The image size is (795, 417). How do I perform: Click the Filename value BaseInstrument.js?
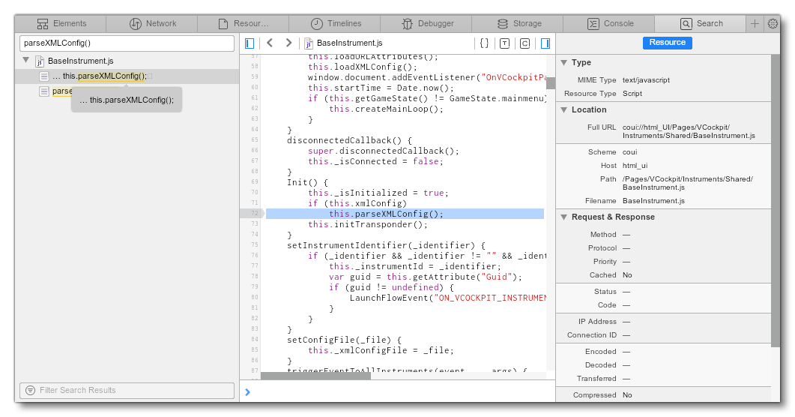653,201
